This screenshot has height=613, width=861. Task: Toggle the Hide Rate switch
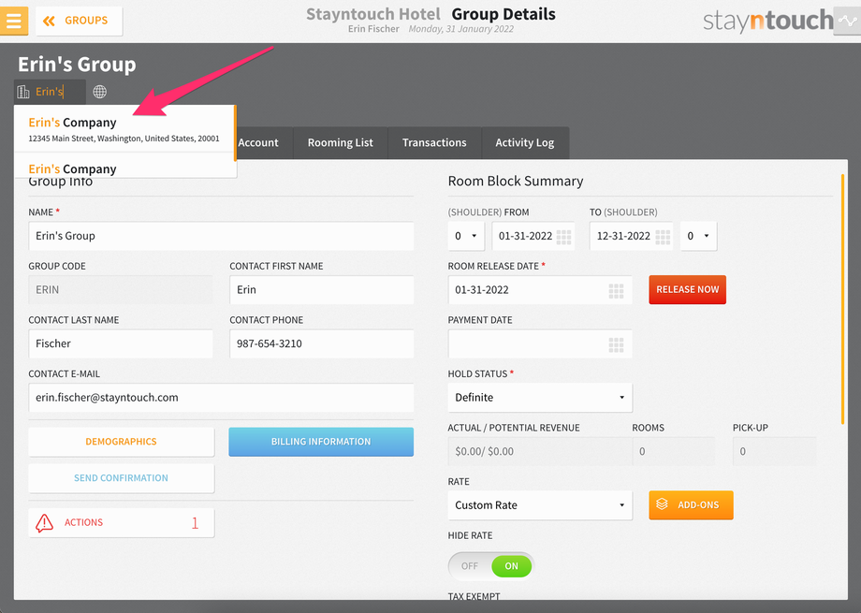[491, 566]
